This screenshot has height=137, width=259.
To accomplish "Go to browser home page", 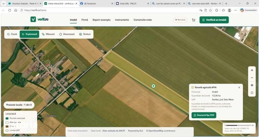I will [16, 10].
